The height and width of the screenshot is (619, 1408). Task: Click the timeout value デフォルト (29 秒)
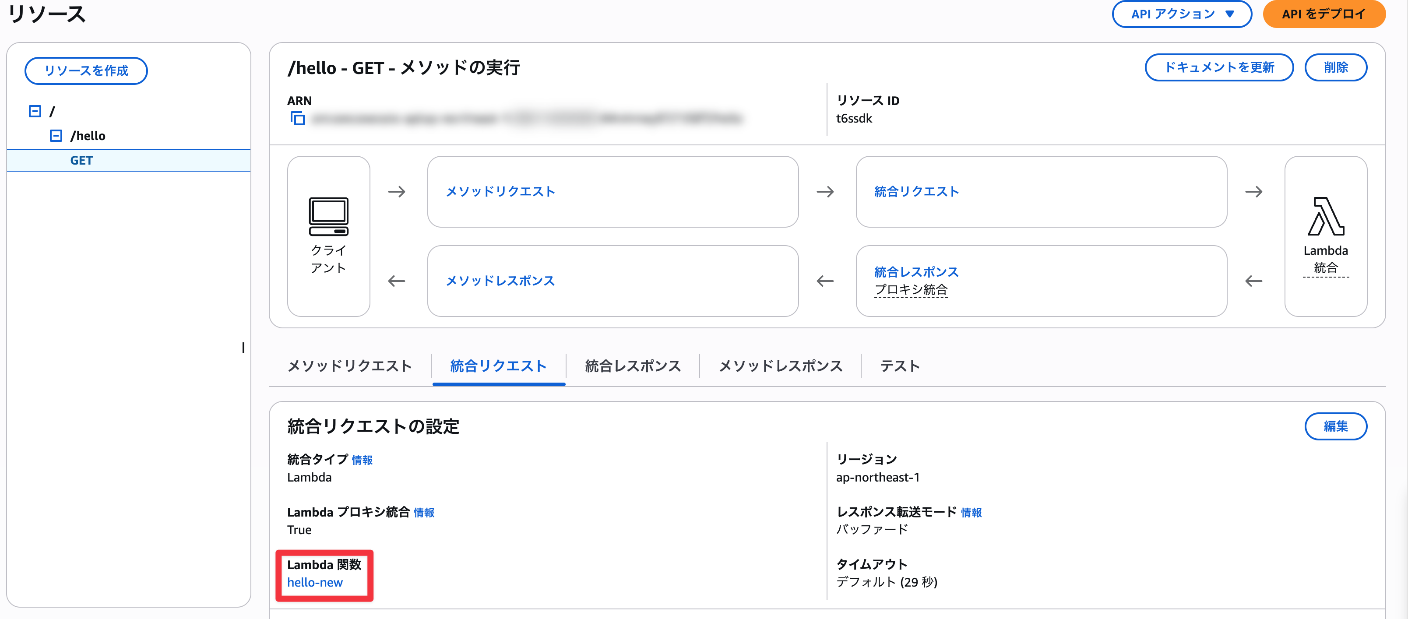point(887,582)
